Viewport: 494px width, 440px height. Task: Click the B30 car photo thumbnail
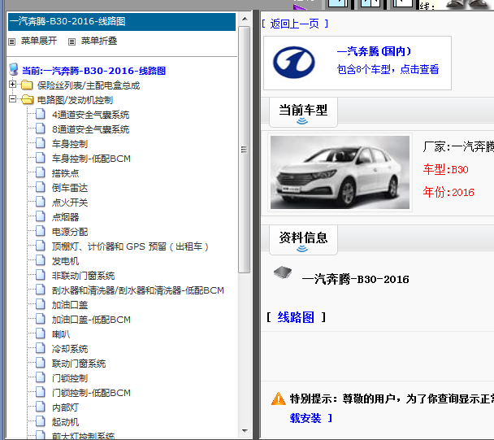point(340,172)
